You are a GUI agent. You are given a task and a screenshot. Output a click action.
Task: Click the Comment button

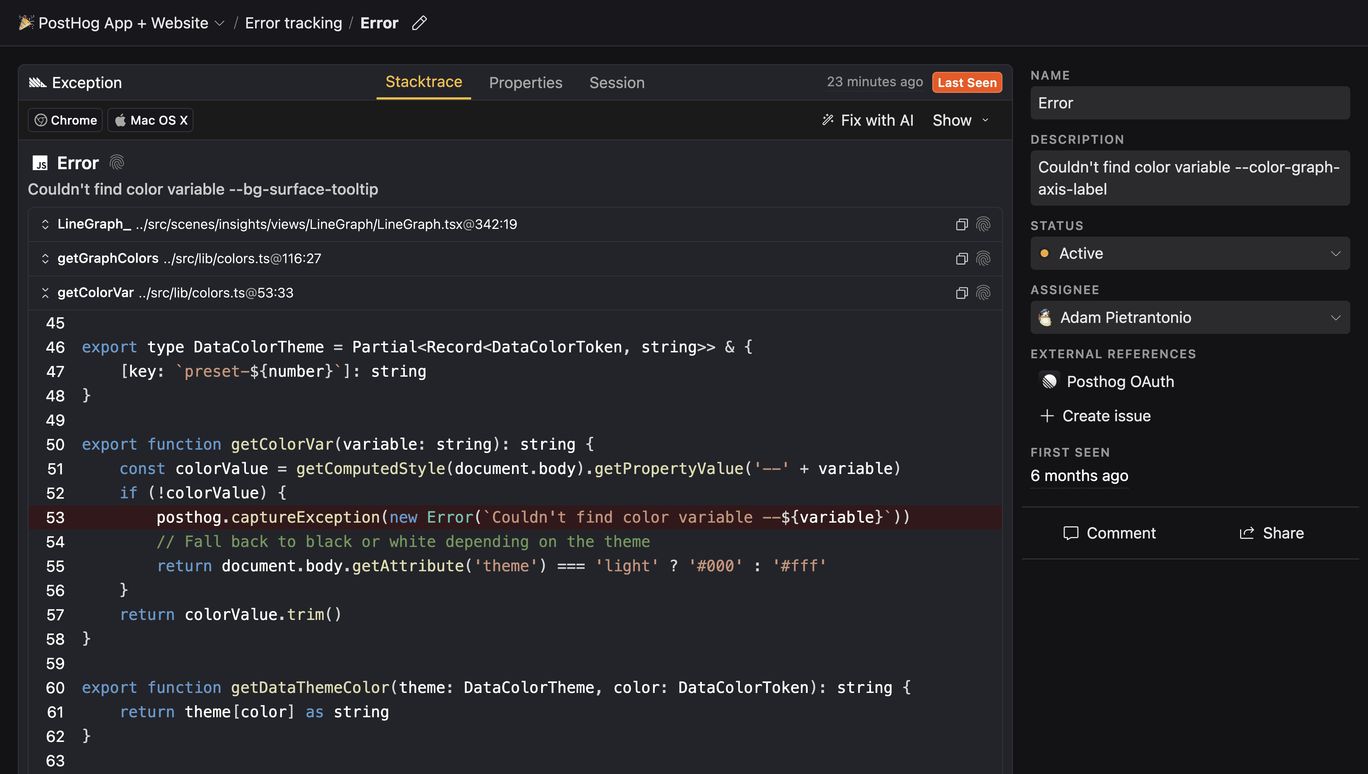coord(1109,533)
